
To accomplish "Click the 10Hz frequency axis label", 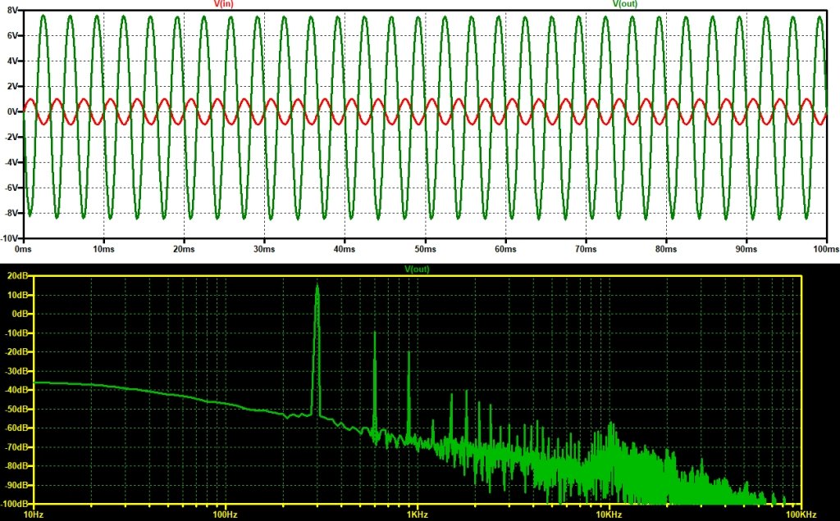I will point(34,514).
